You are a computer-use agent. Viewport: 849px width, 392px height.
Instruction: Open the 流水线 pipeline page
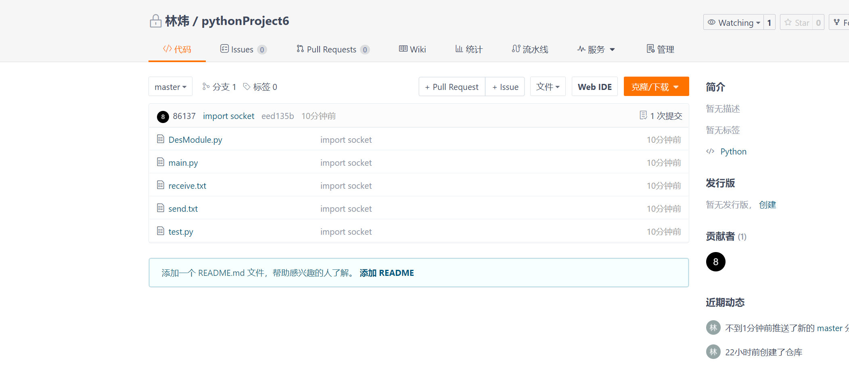click(x=530, y=49)
